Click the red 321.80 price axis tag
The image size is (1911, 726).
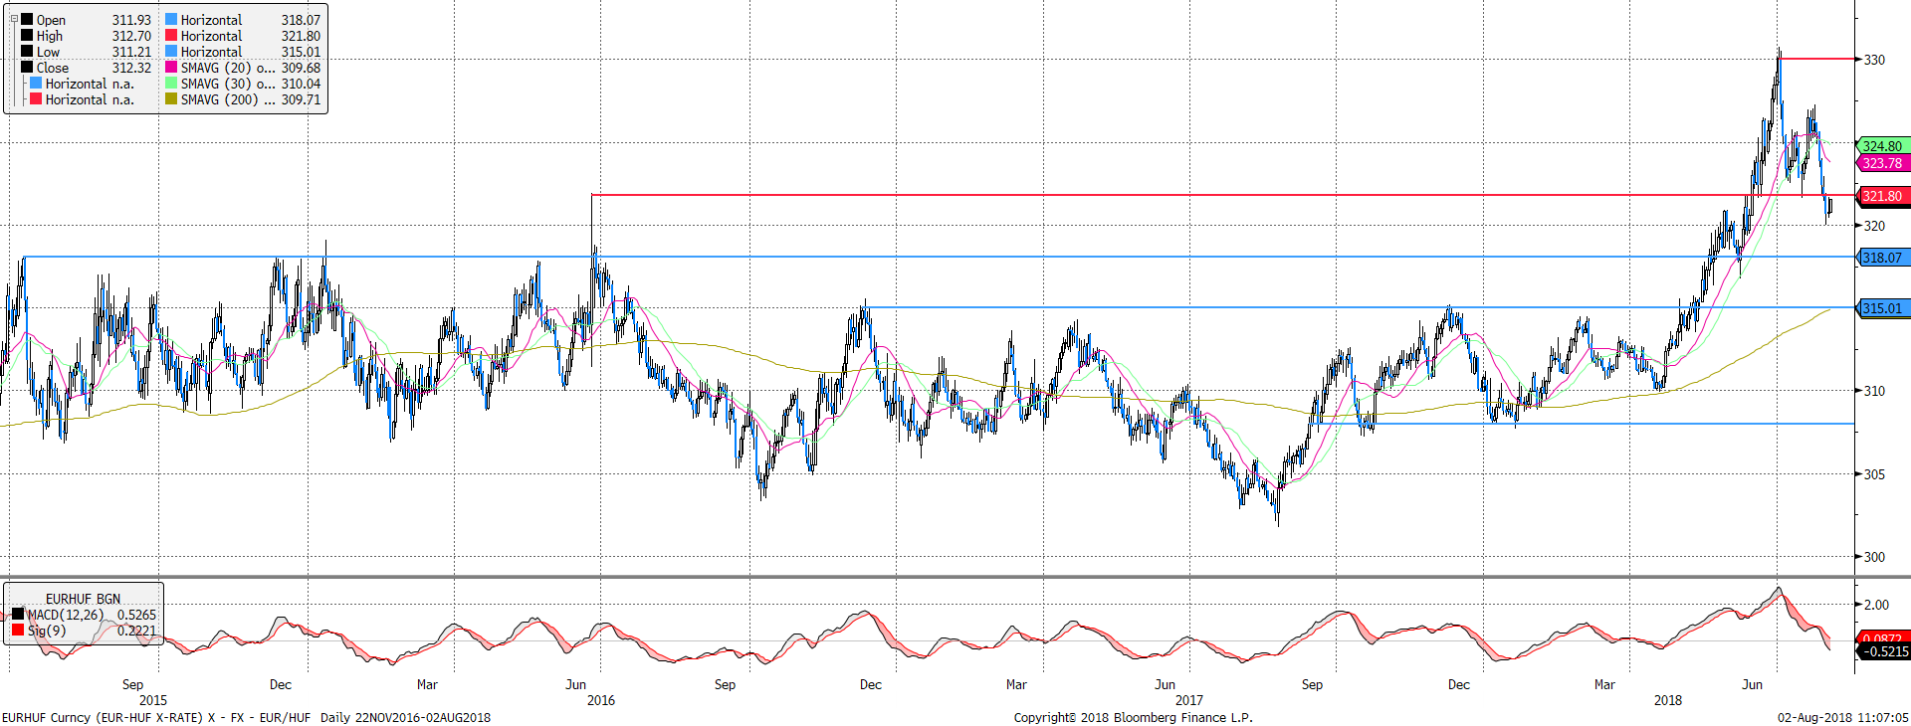click(1881, 196)
